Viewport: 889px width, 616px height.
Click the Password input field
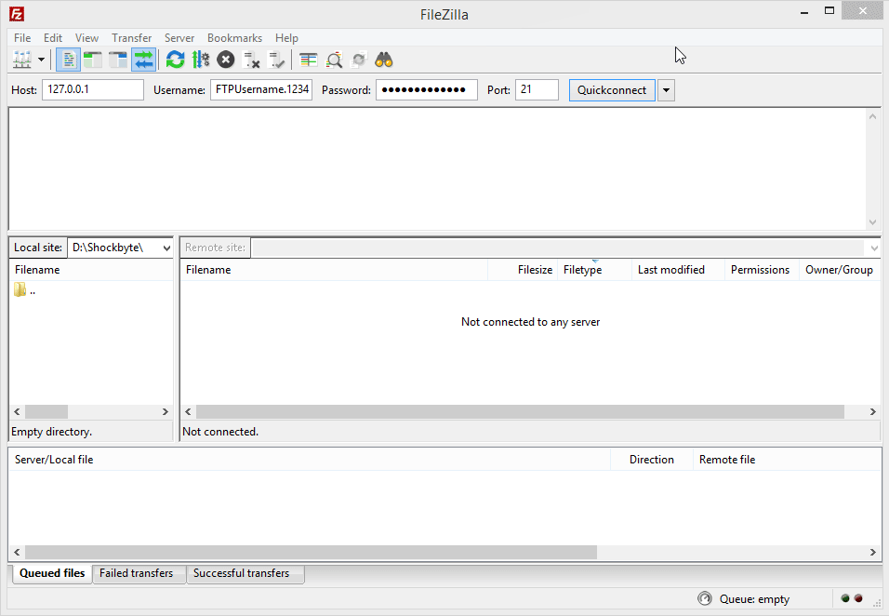(426, 89)
